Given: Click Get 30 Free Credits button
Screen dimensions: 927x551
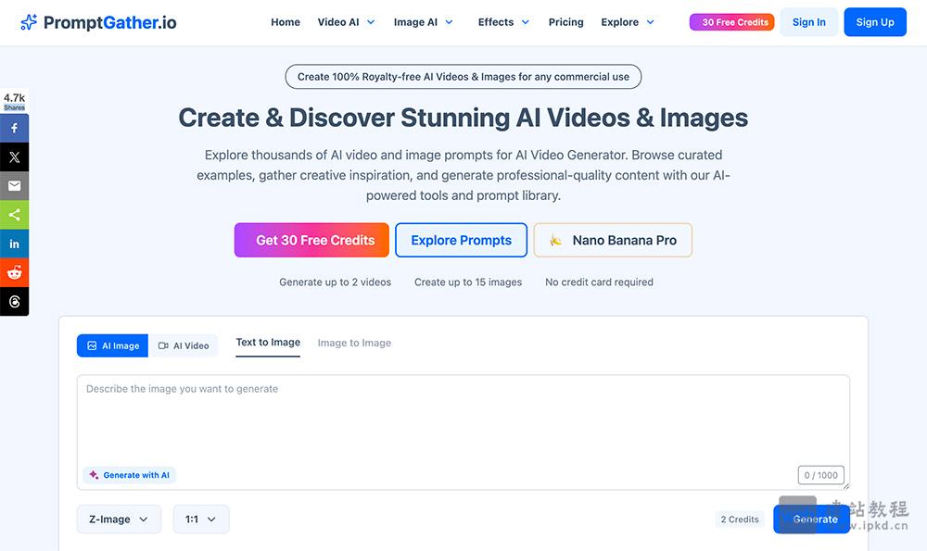Looking at the screenshot, I should 315,240.
